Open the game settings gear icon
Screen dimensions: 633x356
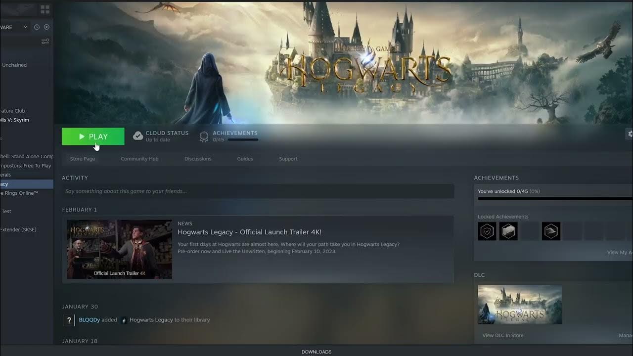(630, 133)
